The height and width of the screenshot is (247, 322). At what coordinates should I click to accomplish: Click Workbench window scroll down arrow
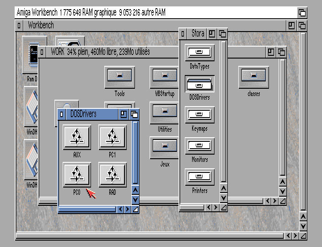point(303,226)
